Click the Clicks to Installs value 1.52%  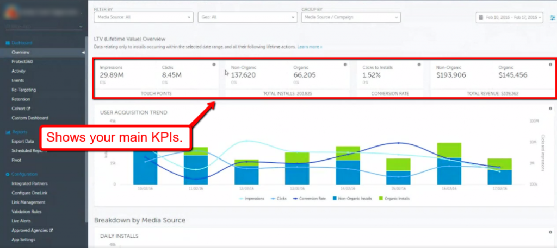point(372,75)
